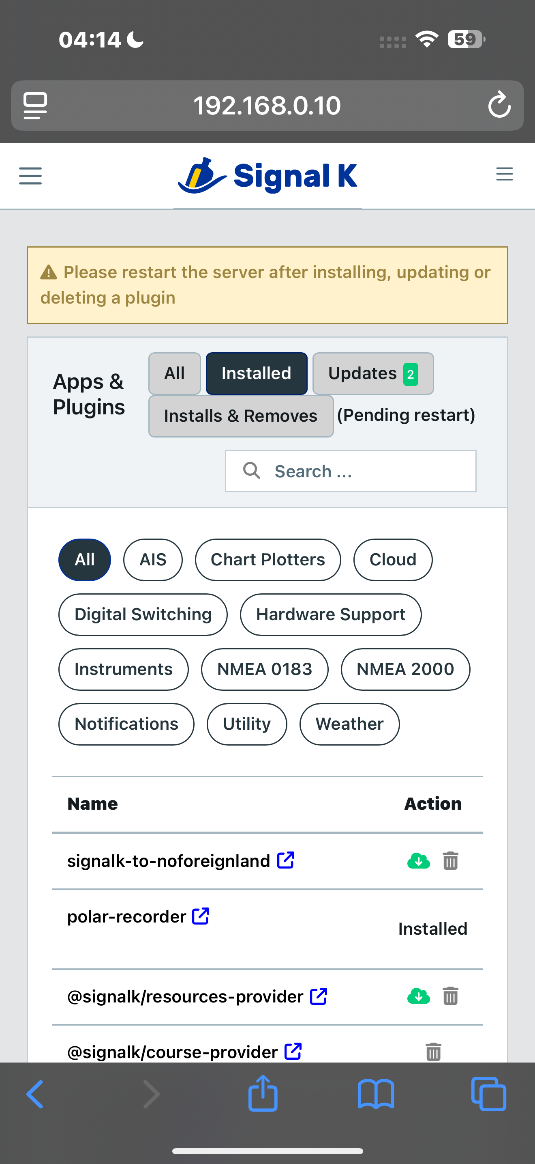Open the right-side hamburger menu
The width and height of the screenshot is (535, 1164).
(504, 174)
